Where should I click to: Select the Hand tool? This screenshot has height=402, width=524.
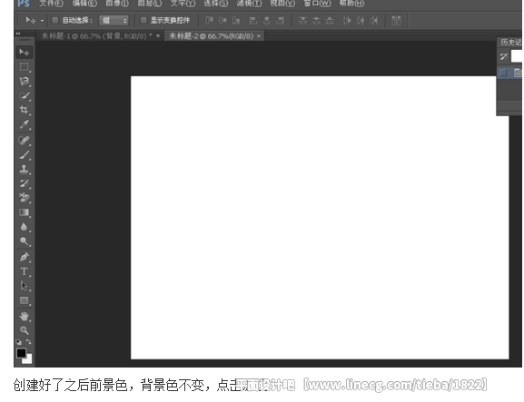tap(24, 316)
